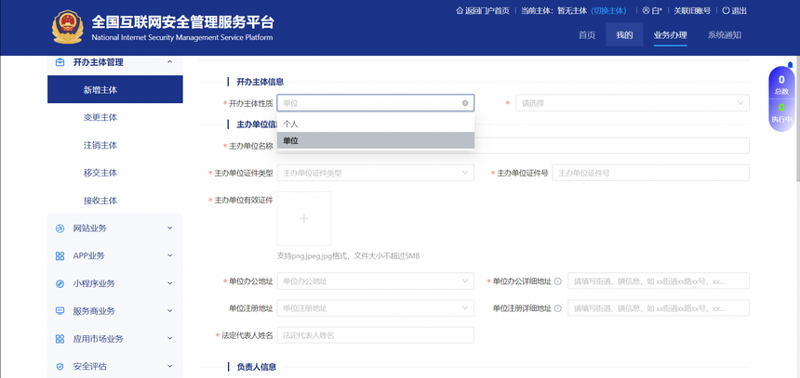Select 变更主体 in the sidebar

pyautogui.click(x=100, y=118)
